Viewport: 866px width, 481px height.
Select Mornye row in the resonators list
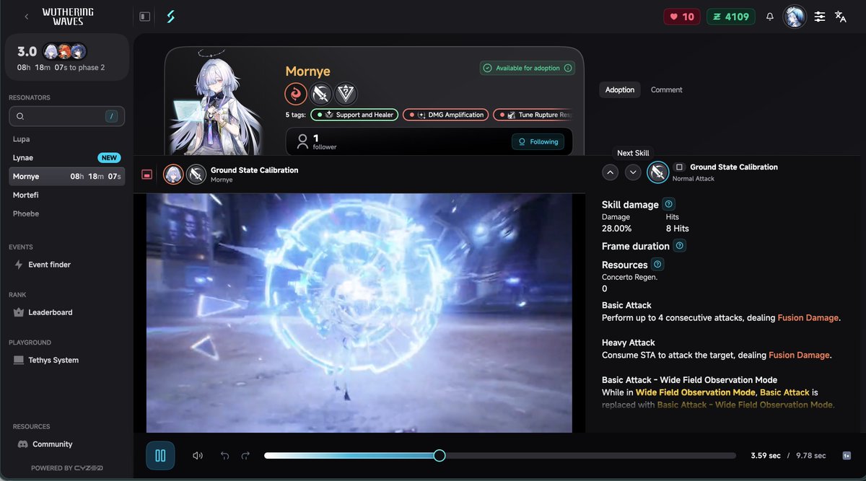[66, 177]
